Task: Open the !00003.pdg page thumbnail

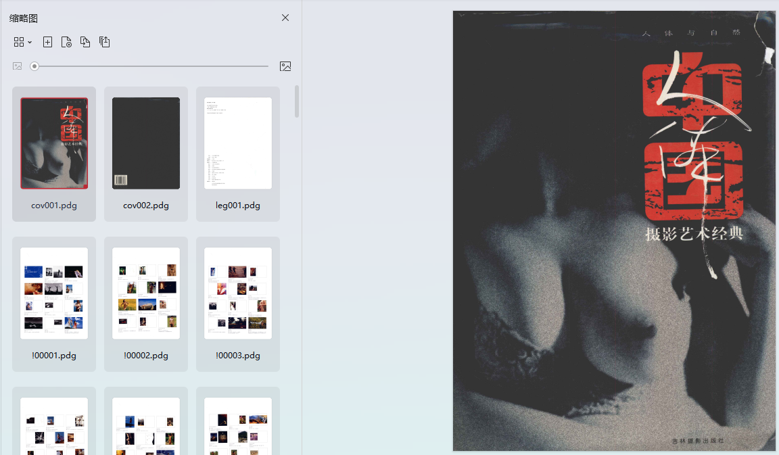Action: click(x=238, y=293)
